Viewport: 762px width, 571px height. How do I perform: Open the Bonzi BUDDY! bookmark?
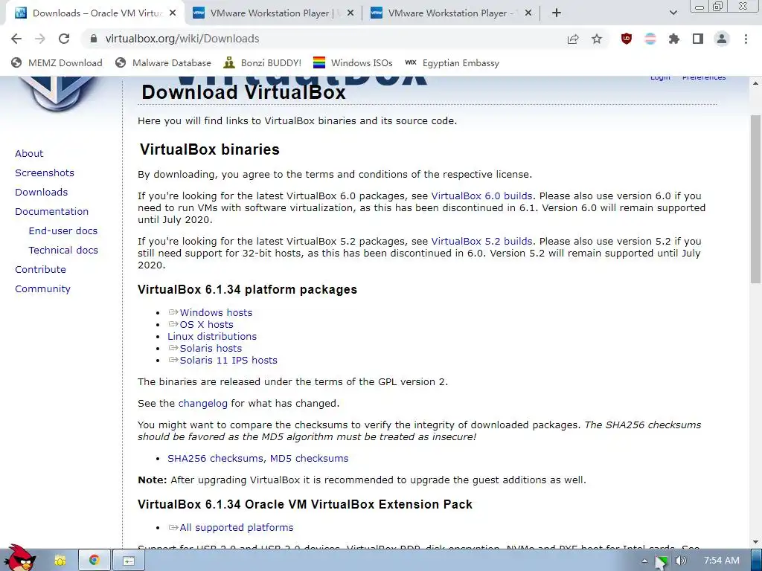point(263,62)
